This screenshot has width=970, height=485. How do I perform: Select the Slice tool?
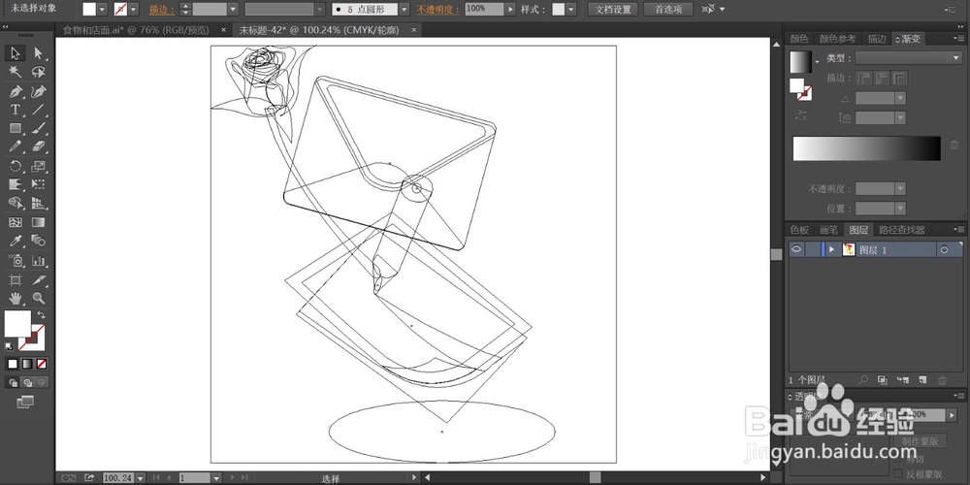[39, 279]
